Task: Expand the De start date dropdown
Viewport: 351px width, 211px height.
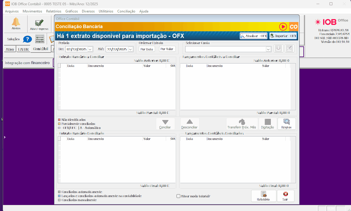Action: click(x=90, y=49)
